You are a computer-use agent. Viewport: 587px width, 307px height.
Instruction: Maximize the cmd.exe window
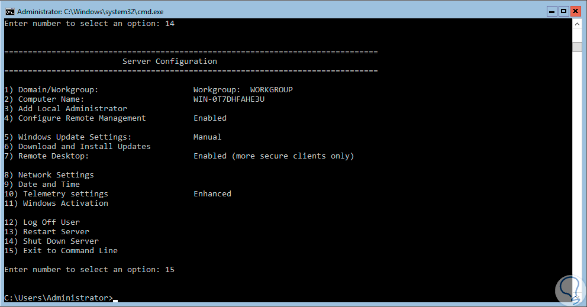tap(563, 11)
